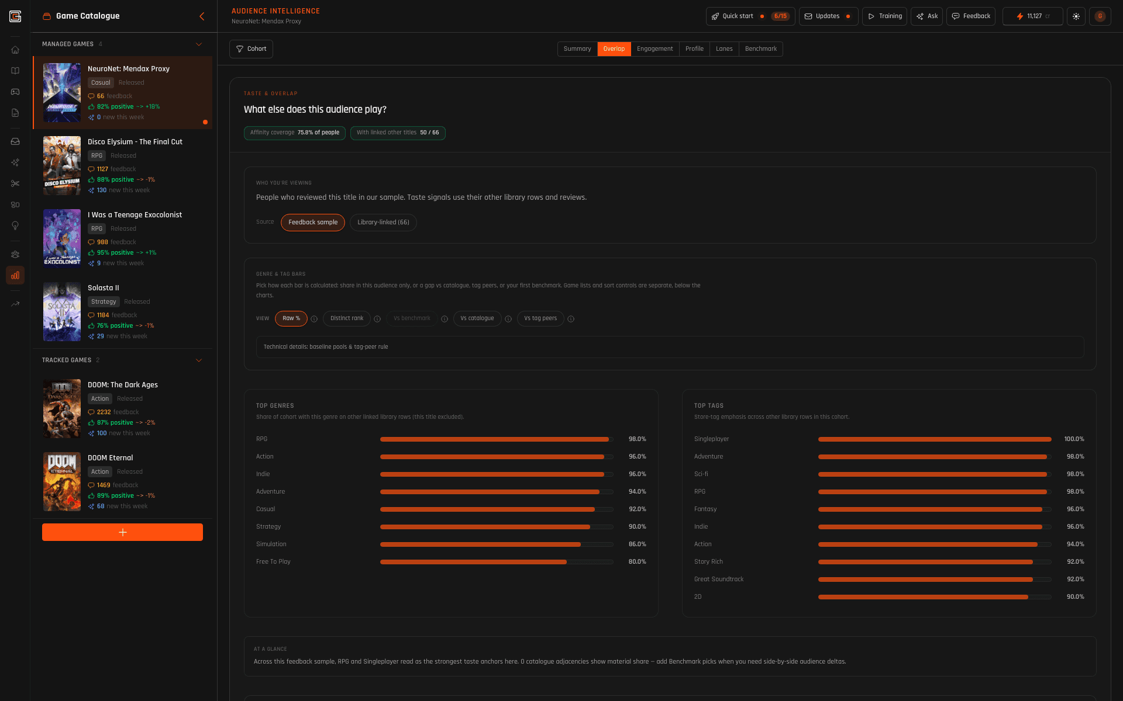Screen dimensions: 1123x701
Task: Select the Feedback sample source option
Action: 312,223
